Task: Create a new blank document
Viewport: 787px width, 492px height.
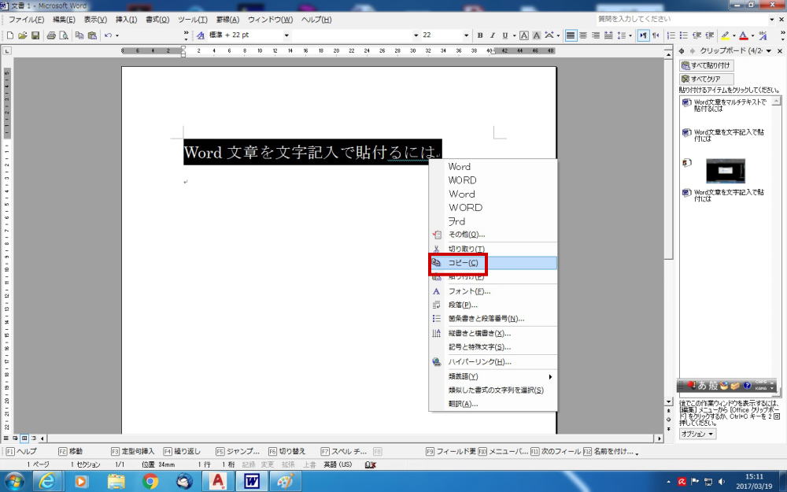Action: pos(10,35)
